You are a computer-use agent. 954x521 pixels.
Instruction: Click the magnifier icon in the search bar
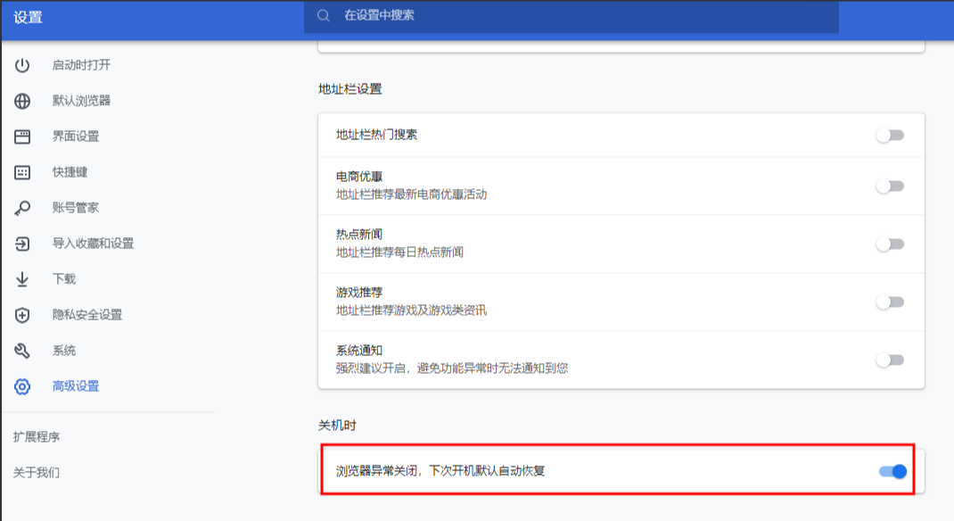coord(325,15)
